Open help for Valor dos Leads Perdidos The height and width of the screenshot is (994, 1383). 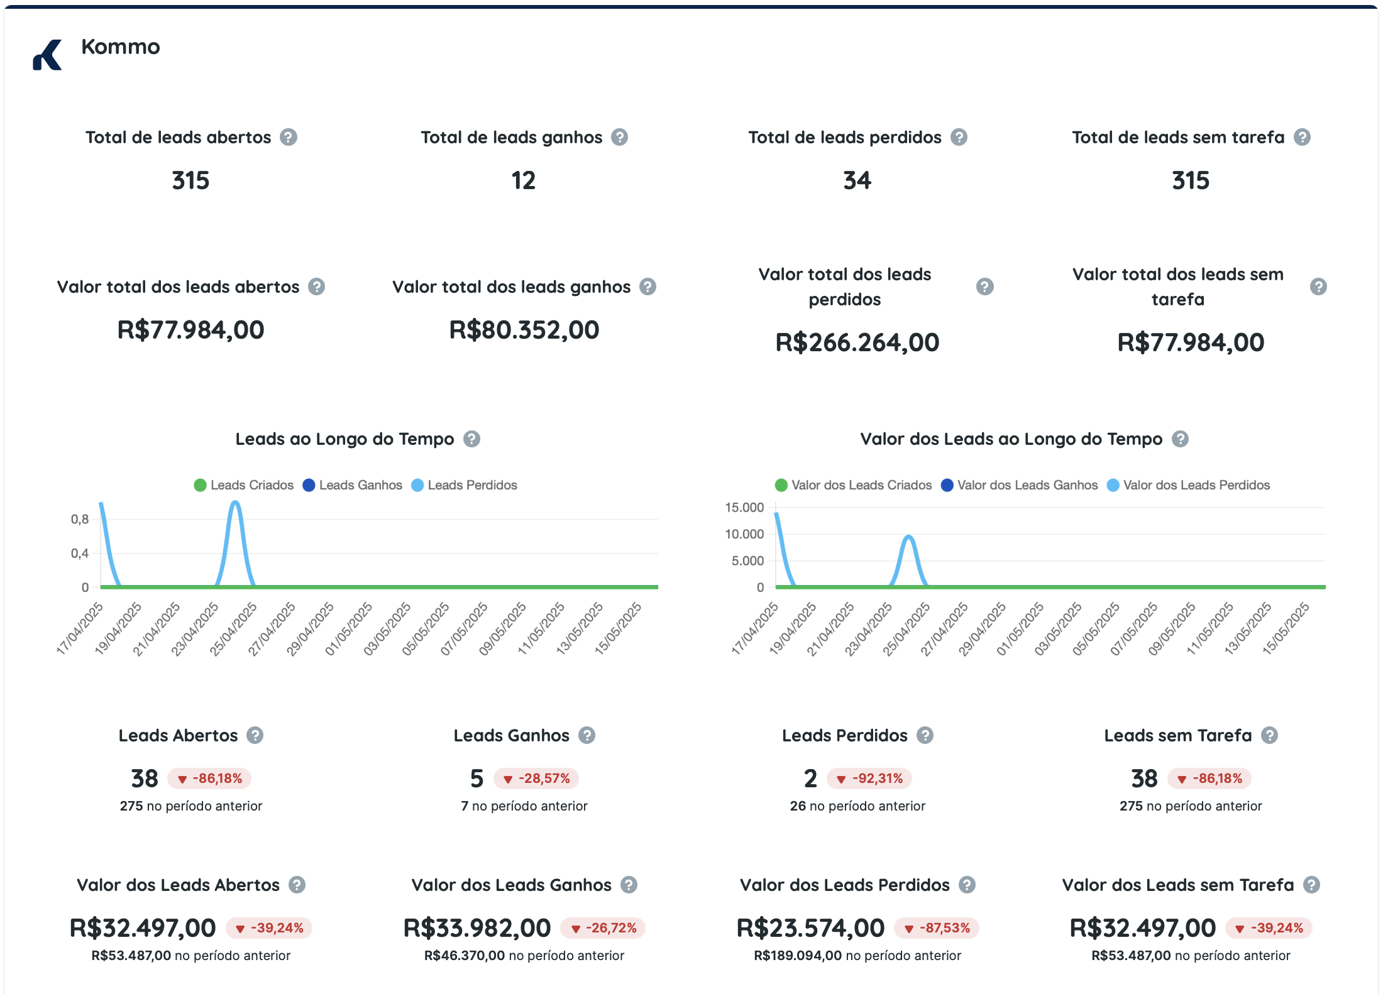tap(967, 885)
